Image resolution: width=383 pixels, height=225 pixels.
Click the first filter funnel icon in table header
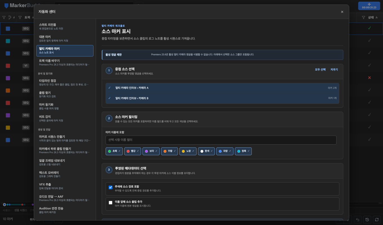click(x=4, y=17)
